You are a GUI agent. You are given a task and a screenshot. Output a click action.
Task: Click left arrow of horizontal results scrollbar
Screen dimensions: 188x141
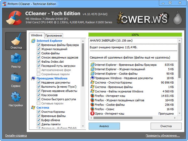91,118
